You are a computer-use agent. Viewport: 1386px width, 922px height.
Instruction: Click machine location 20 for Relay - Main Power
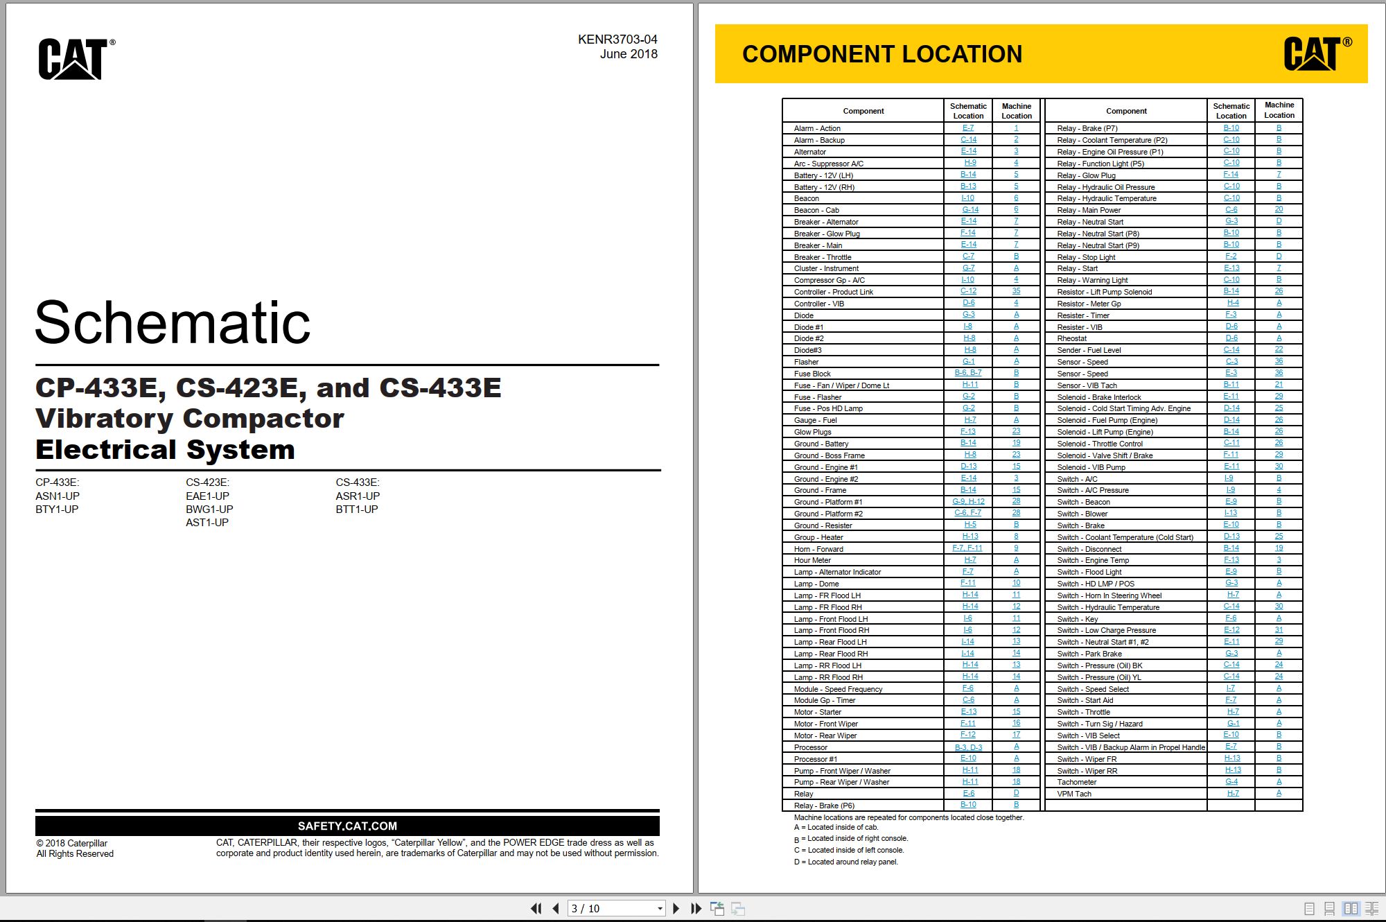pos(1279,210)
